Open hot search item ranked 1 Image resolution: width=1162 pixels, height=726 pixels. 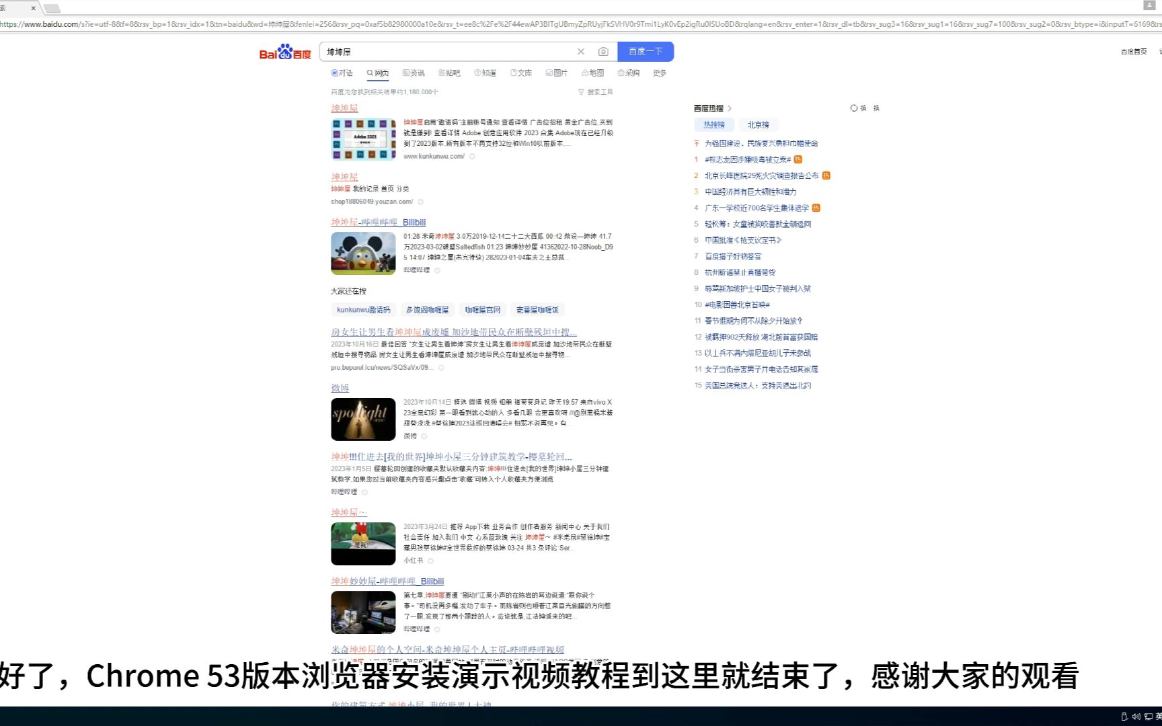click(748, 159)
